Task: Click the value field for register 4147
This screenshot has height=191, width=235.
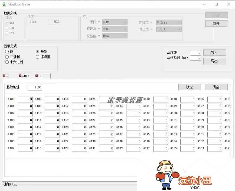Action: click(161, 148)
